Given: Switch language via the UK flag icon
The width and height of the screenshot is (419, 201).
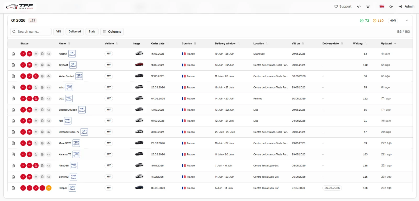Looking at the screenshot, I should point(382,7).
